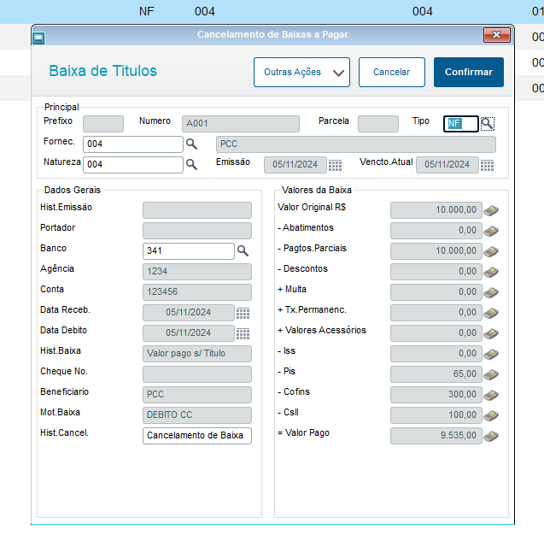Screen dimensions: 544x541
Task: Open lookup search next to Tipo field
Action: click(488, 124)
